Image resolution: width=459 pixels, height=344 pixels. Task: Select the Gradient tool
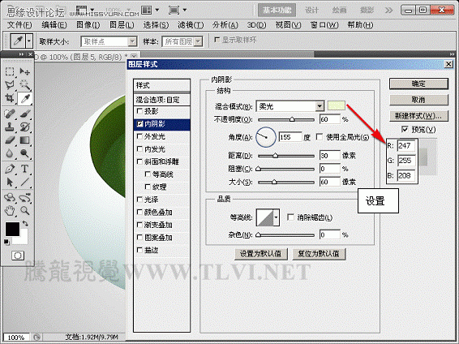[x=24, y=140]
